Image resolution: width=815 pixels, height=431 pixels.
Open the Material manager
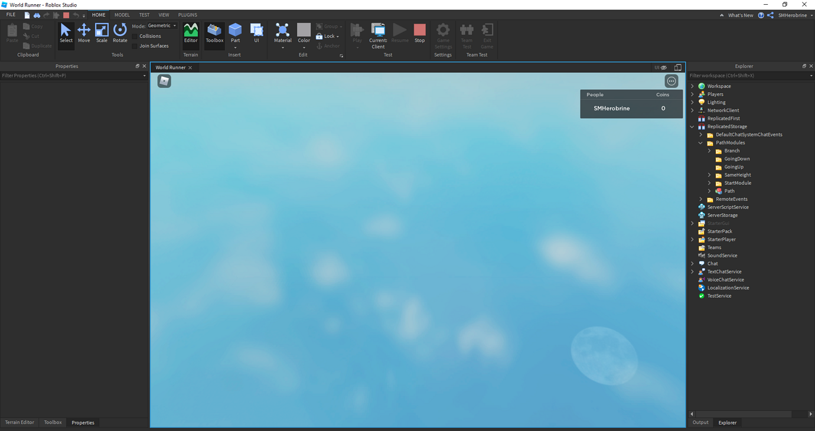click(282, 34)
